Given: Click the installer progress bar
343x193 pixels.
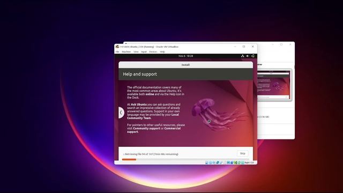Looking at the screenshot, I should click(185, 160).
